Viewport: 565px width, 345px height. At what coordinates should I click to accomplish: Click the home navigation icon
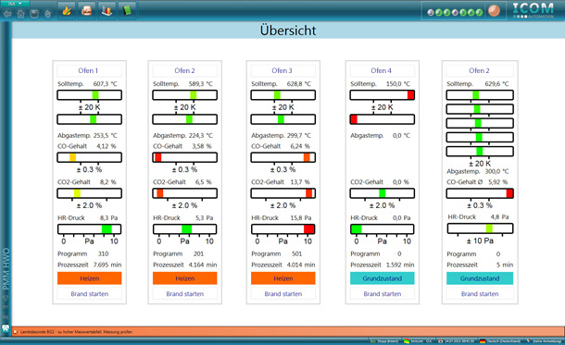[21, 14]
